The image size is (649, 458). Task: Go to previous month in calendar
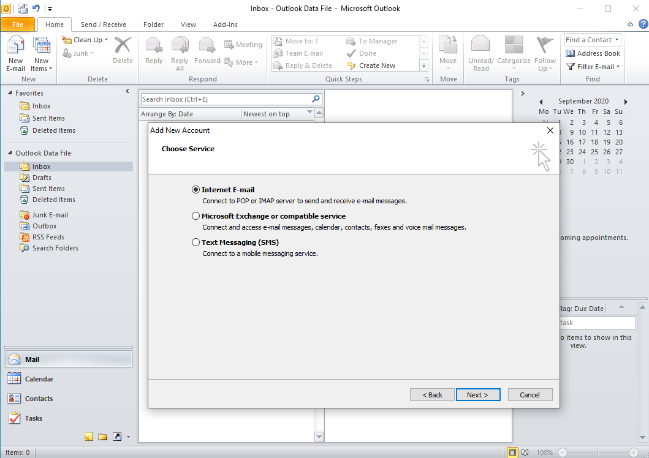click(x=541, y=101)
